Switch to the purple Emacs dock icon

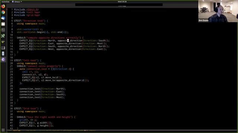point(3,59)
